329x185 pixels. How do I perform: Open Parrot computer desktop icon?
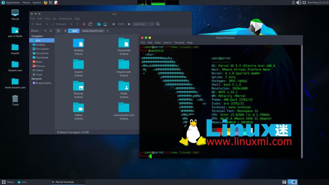point(15,15)
